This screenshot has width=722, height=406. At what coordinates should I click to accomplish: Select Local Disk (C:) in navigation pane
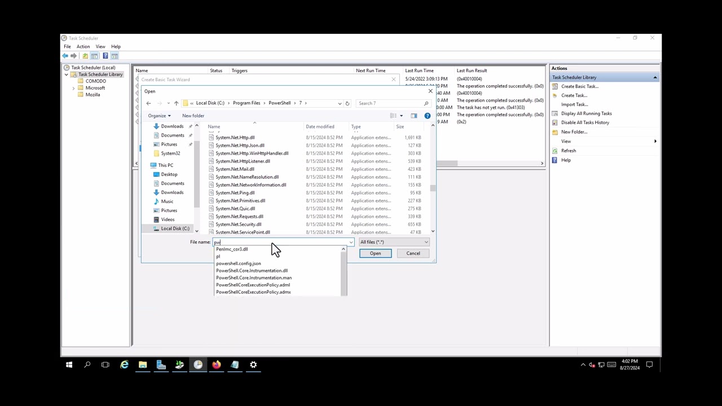[175, 228]
